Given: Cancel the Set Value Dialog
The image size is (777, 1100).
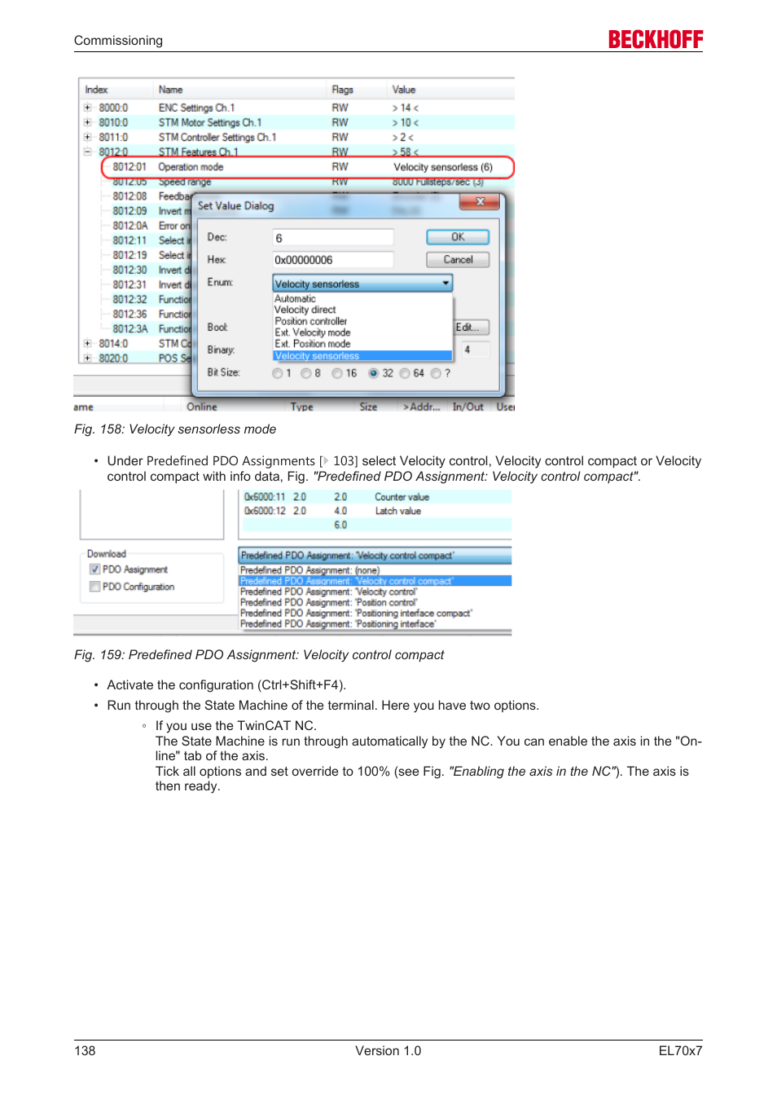Looking at the screenshot, I should pyautogui.click(x=458, y=260).
